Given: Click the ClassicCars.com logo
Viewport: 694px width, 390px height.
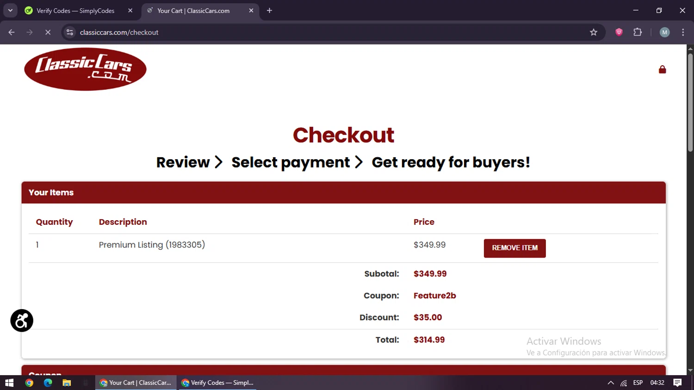Looking at the screenshot, I should [85, 69].
